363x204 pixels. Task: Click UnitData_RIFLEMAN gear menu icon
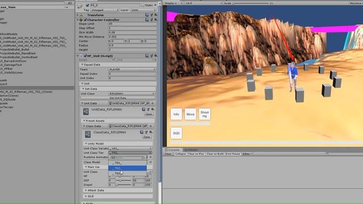tap(153, 109)
